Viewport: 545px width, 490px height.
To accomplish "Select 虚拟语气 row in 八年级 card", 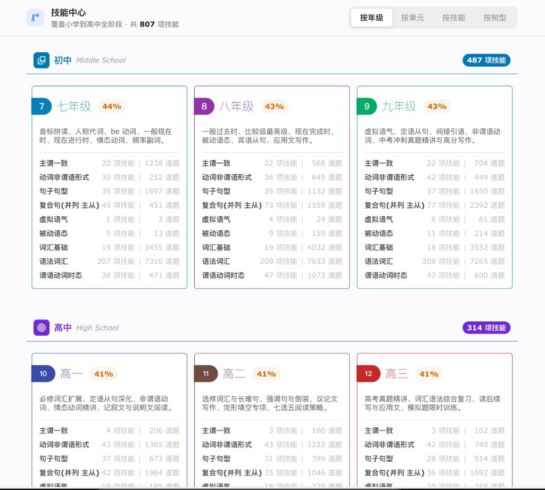I will 272,219.
